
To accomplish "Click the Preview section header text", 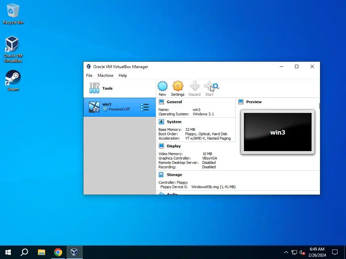I will (254, 102).
